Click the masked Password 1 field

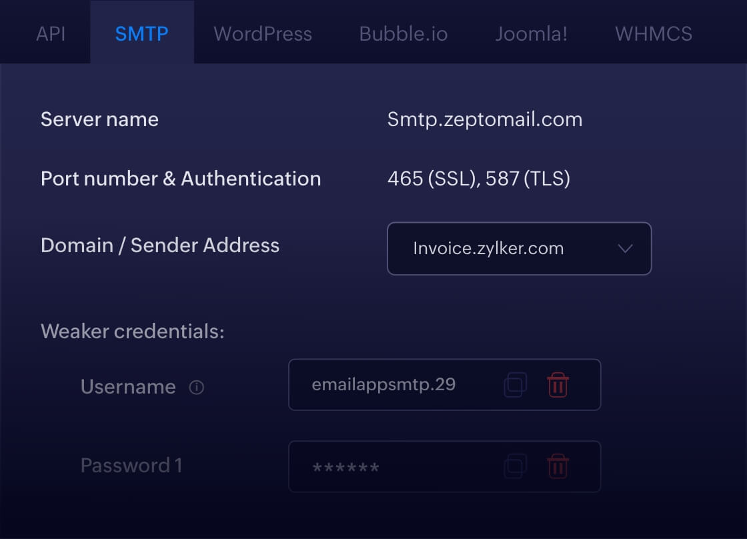444,466
